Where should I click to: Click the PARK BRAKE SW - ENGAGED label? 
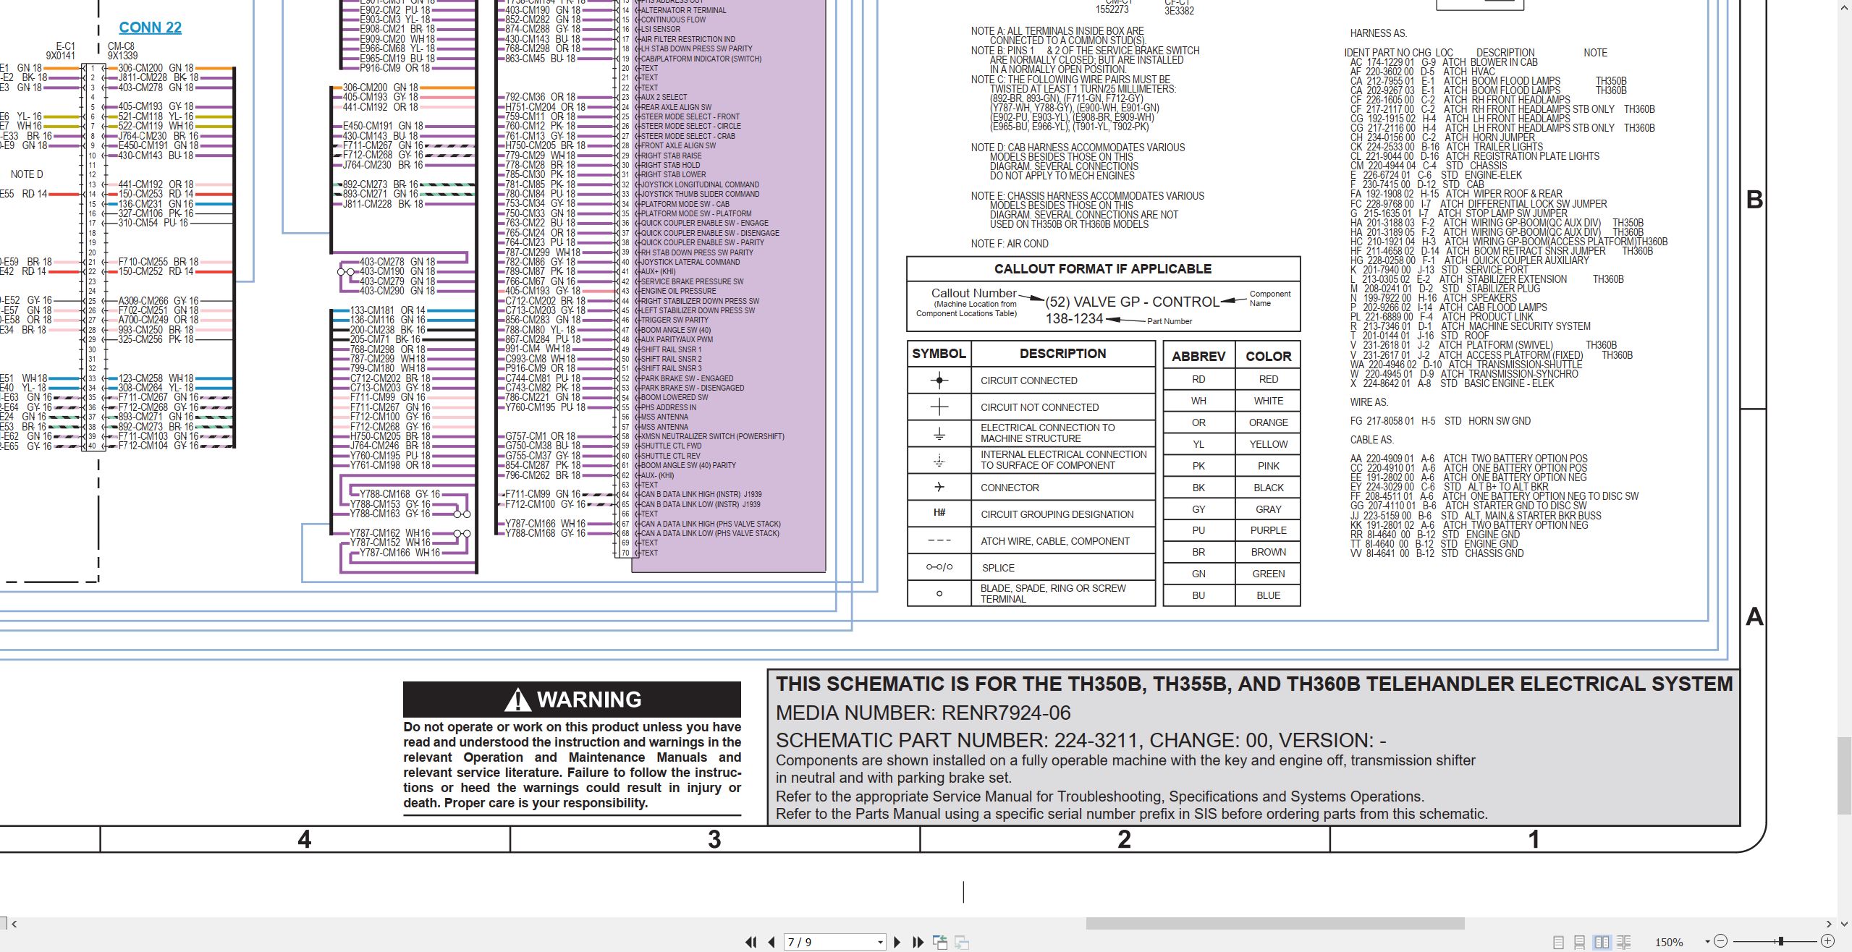(687, 378)
